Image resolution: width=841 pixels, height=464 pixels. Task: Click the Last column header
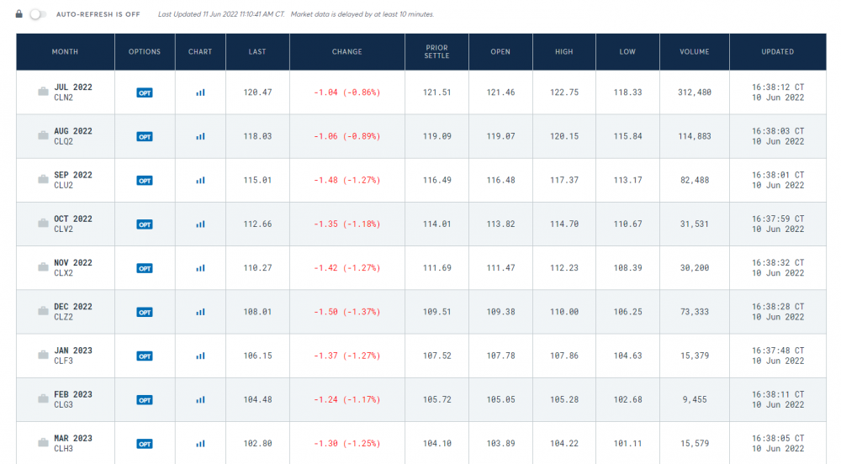coord(257,52)
